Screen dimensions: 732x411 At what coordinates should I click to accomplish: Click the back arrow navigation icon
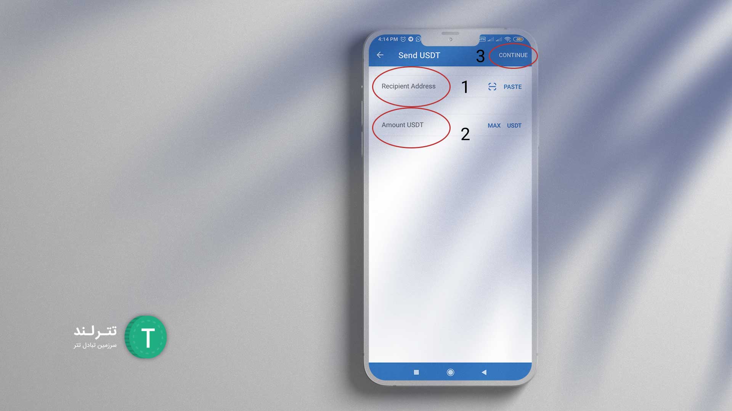[380, 55]
